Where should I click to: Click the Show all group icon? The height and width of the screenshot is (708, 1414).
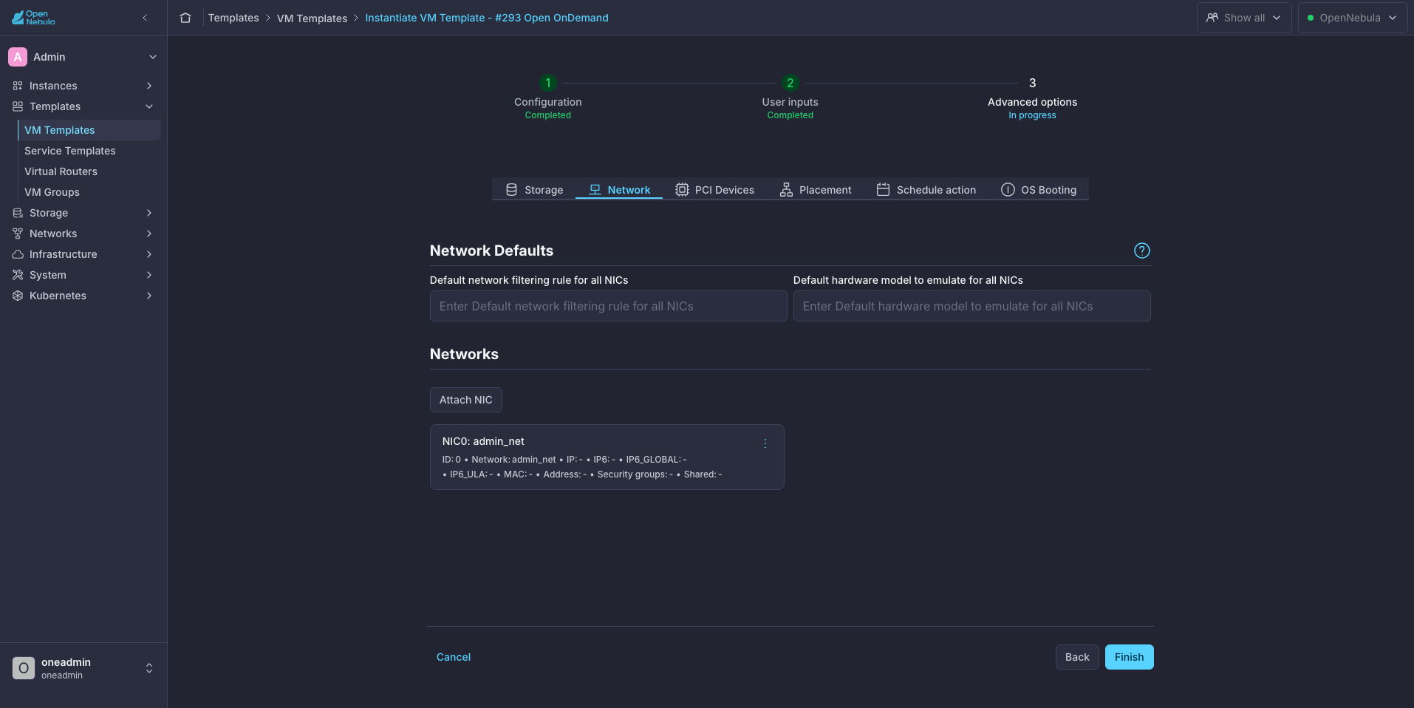pos(1212,18)
